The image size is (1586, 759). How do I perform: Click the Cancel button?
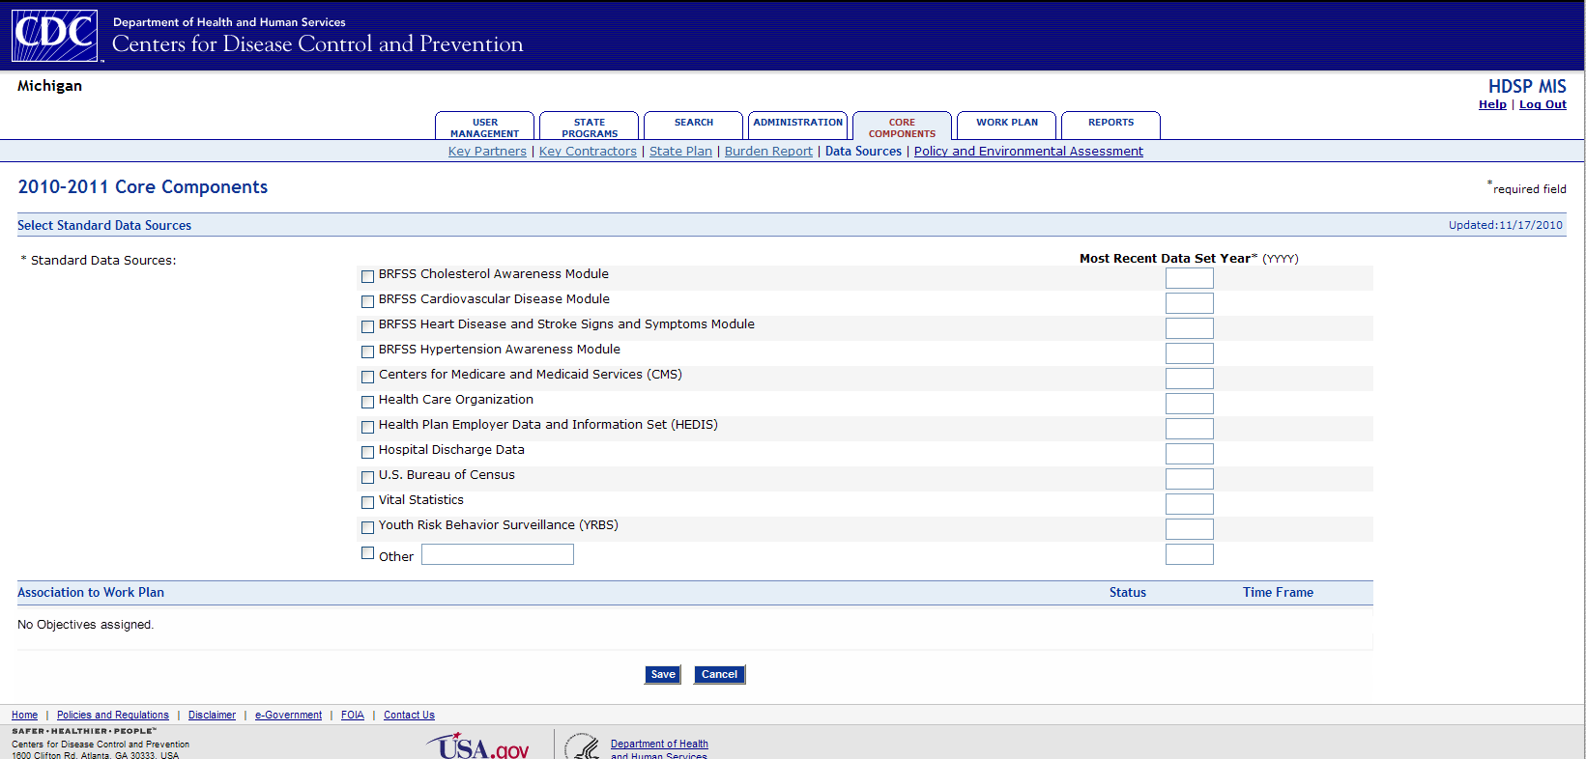[719, 675]
